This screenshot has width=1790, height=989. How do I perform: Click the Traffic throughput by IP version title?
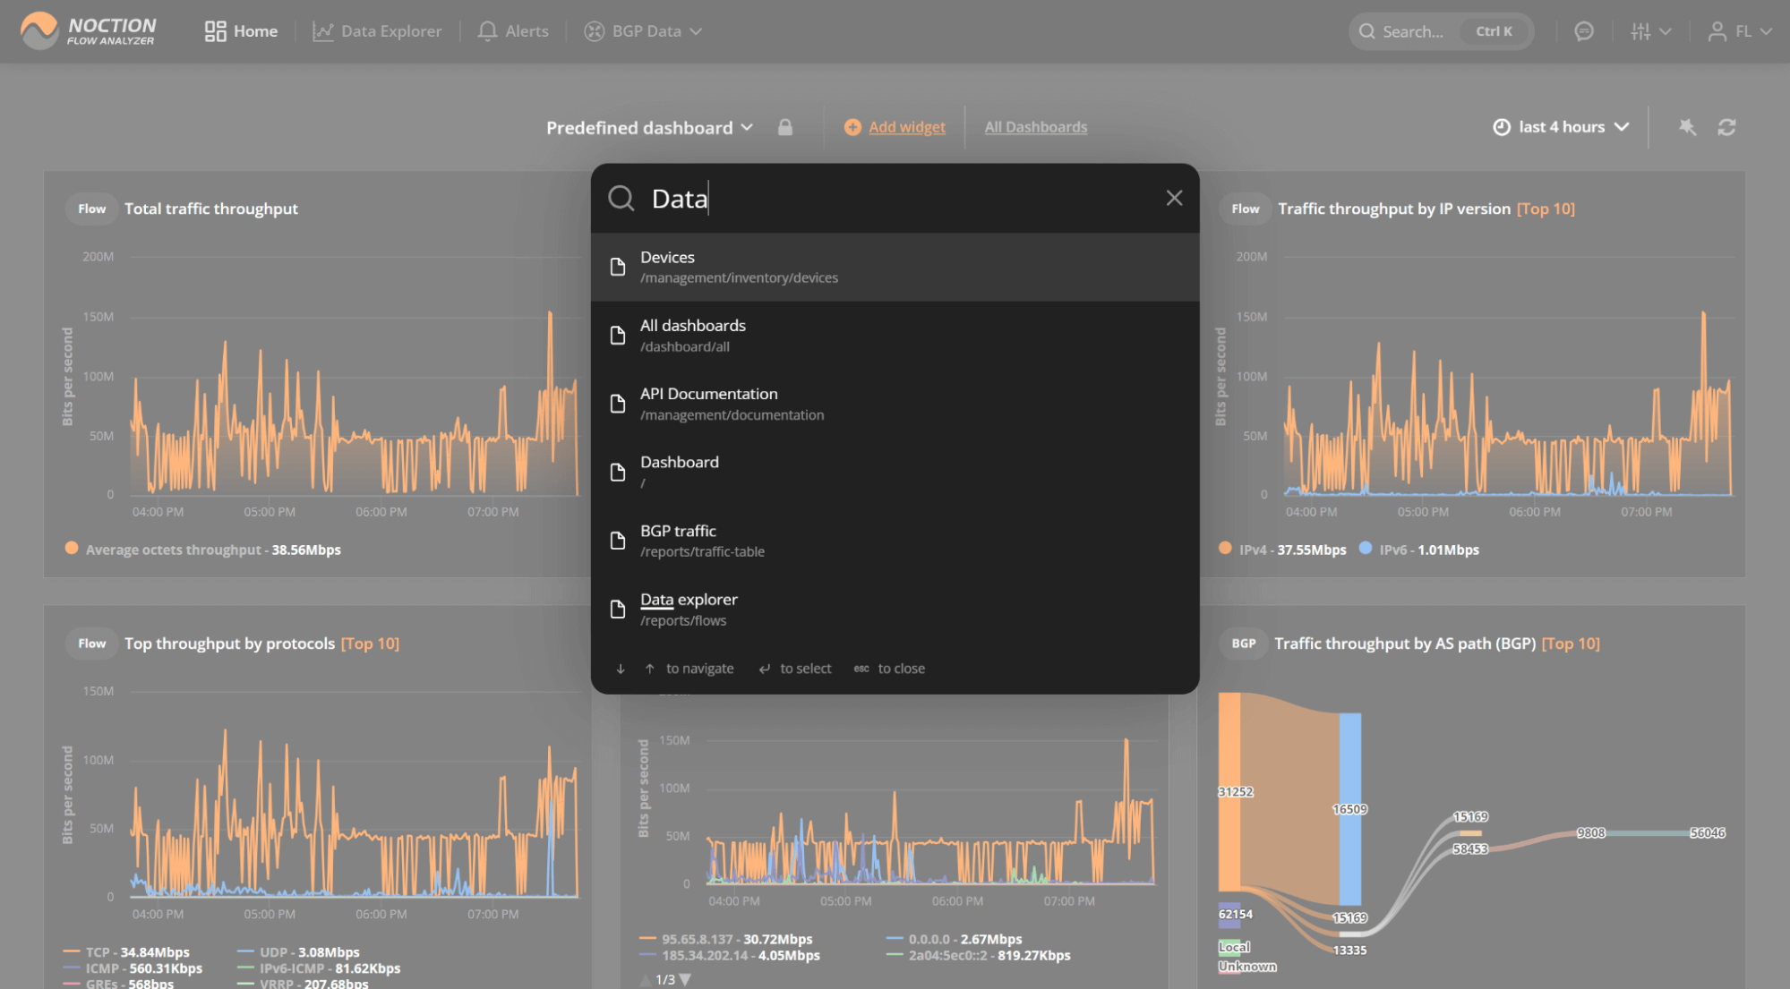click(1393, 209)
